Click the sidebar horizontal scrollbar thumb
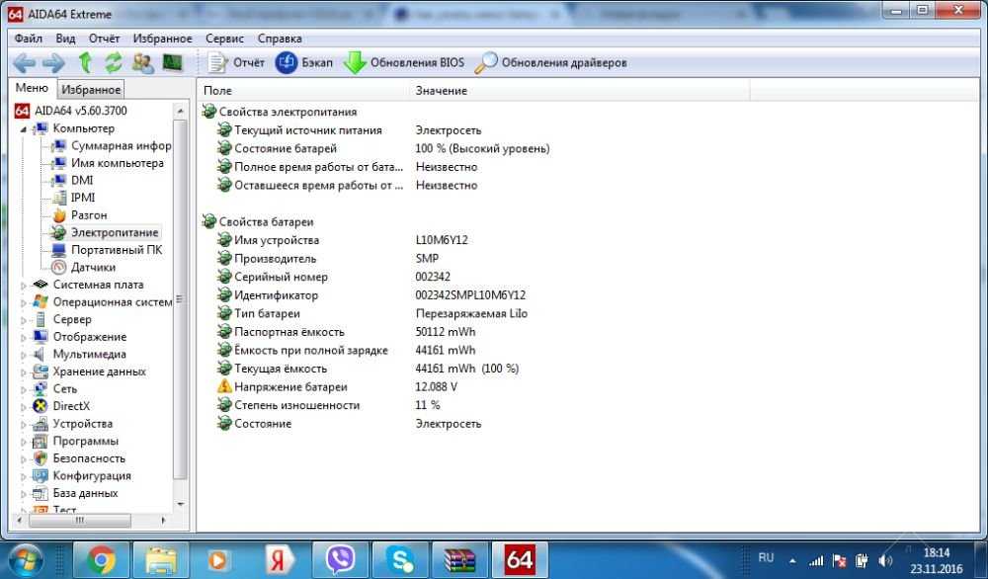The width and height of the screenshot is (988, 579). tap(80, 521)
